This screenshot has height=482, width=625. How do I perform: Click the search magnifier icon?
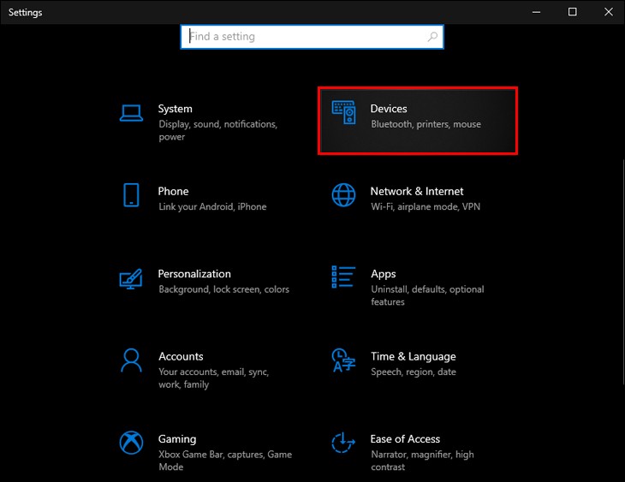432,37
